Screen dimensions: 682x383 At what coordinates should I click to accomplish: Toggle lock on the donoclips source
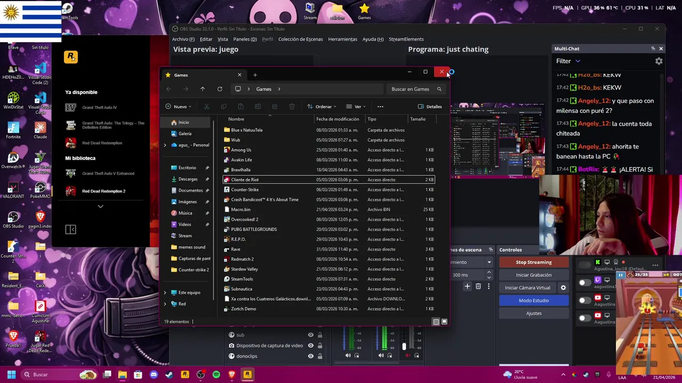[320, 356]
